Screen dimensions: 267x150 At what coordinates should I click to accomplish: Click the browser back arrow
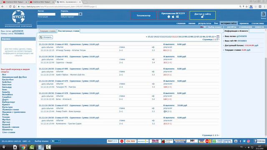(x=3, y=7)
